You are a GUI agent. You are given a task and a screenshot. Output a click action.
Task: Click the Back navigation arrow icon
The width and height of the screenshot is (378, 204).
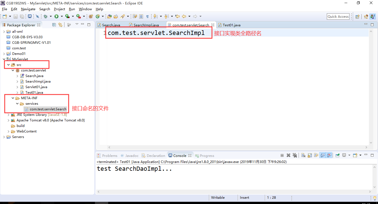click(x=184, y=17)
